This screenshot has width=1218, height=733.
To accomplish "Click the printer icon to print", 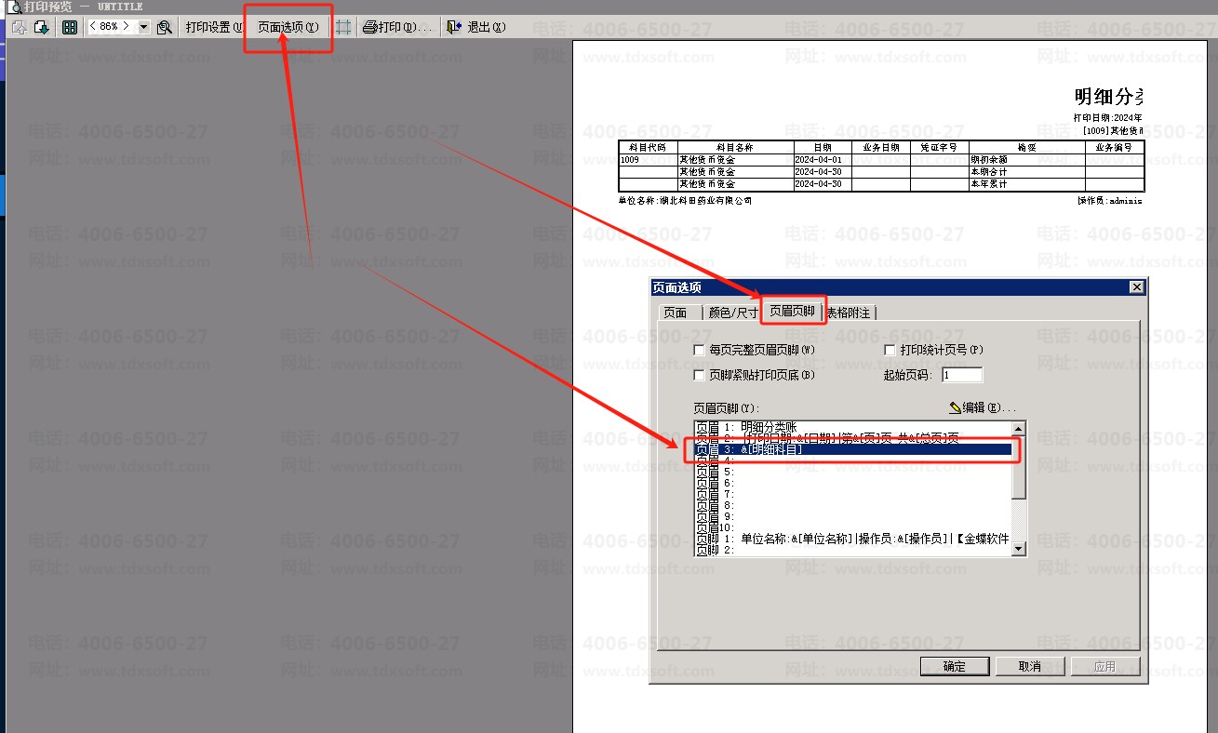I will point(369,27).
